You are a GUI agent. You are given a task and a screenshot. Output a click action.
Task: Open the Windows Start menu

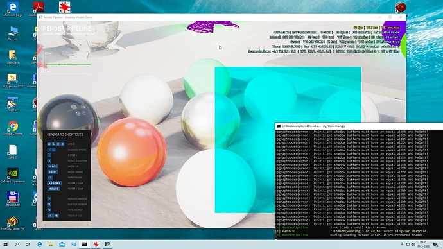click(5, 245)
